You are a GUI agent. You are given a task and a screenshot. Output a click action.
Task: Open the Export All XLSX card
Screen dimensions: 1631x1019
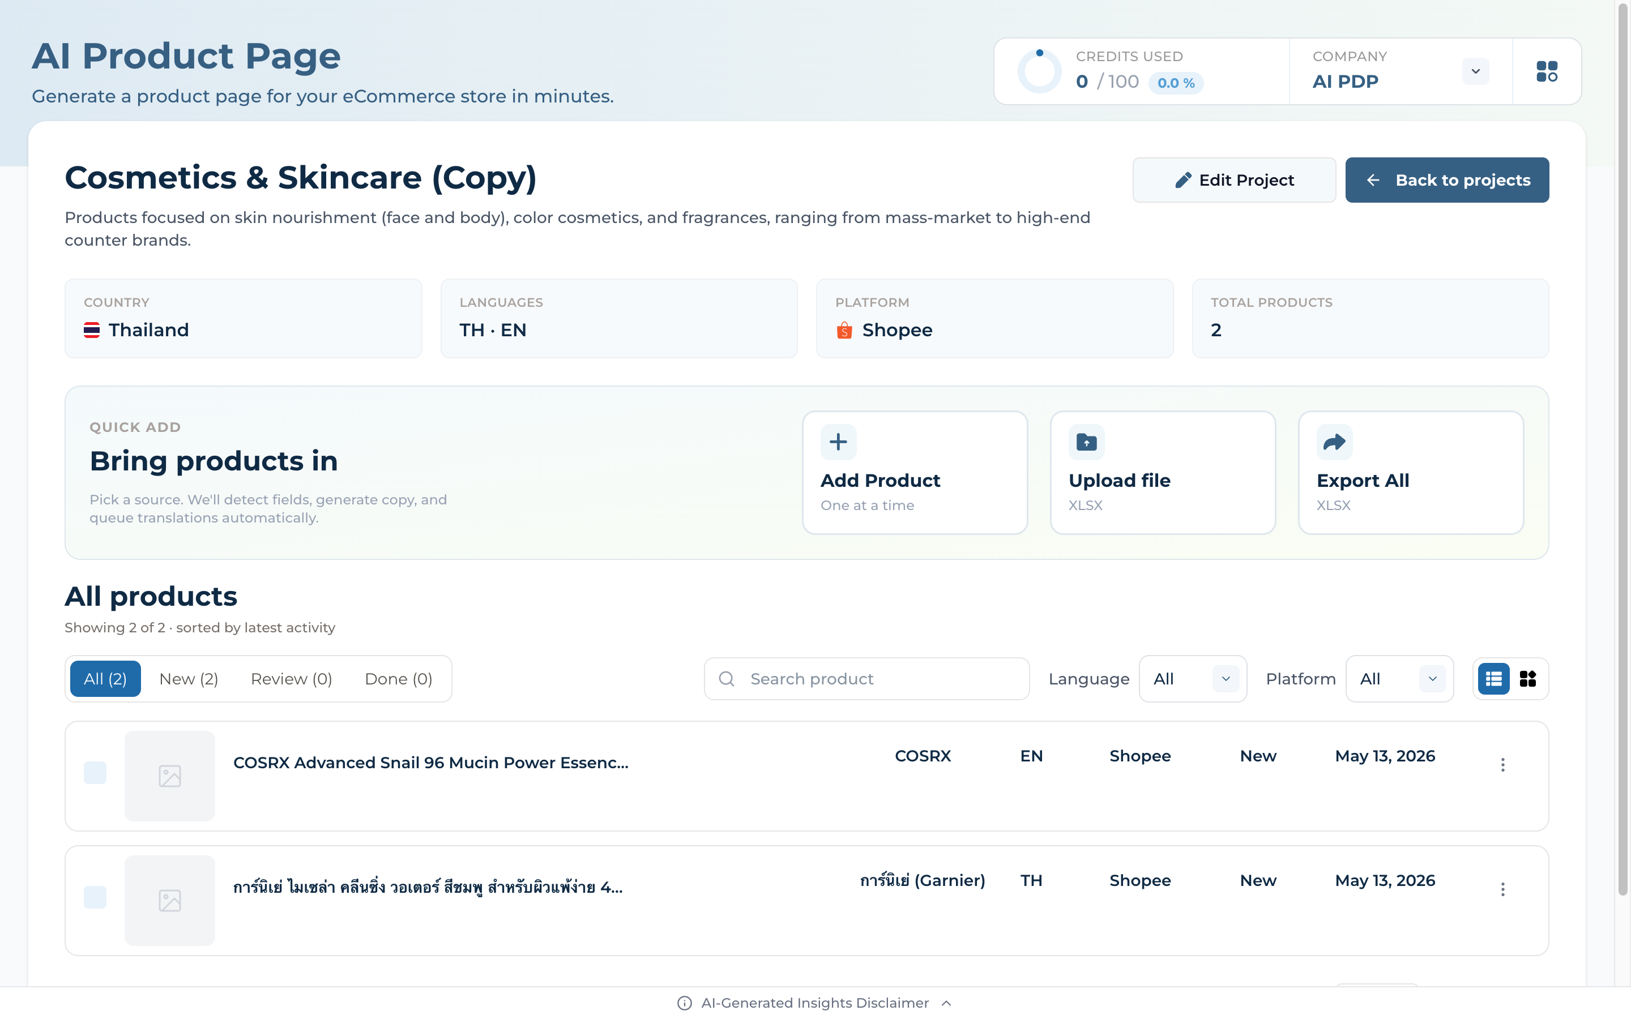click(1411, 473)
